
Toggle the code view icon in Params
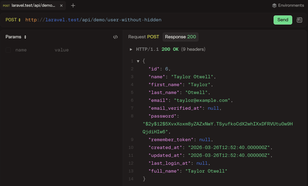[x=115, y=37]
